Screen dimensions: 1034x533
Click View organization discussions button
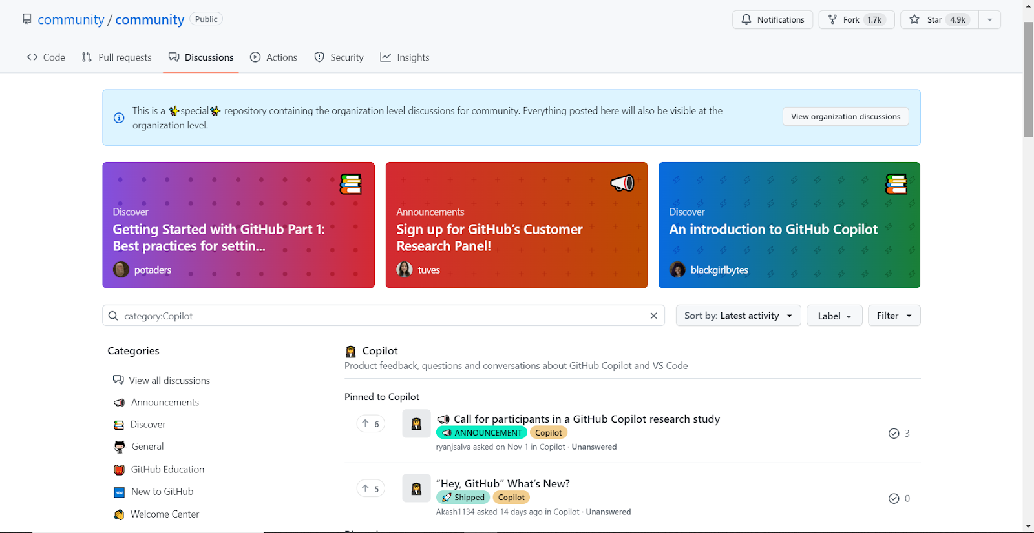click(x=845, y=117)
